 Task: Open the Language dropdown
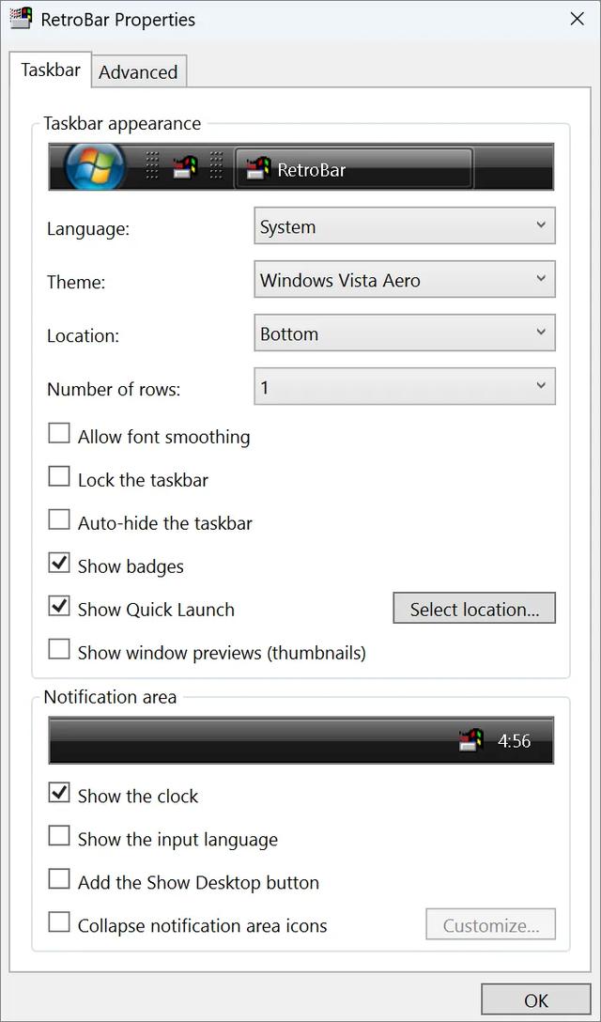coord(405,226)
